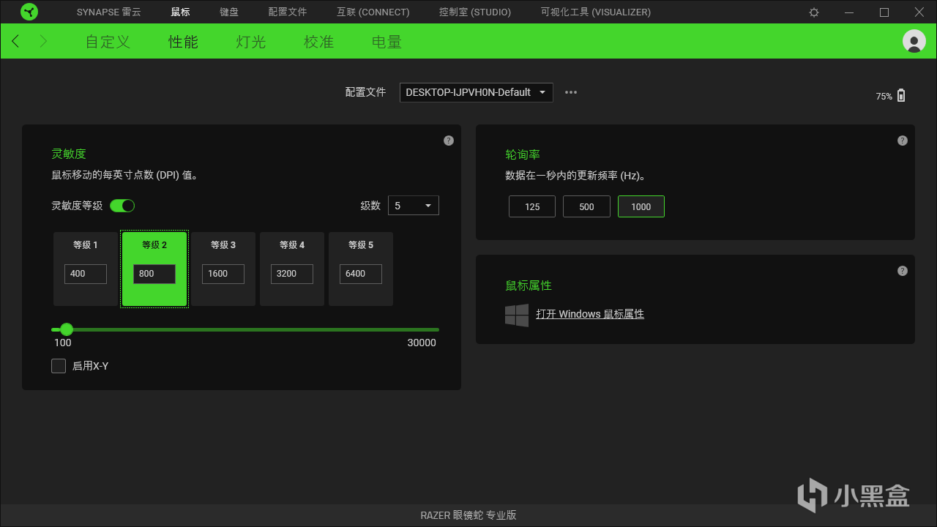Click the 800 DPI input field
Viewport: 937px width, 527px height.
[154, 274]
